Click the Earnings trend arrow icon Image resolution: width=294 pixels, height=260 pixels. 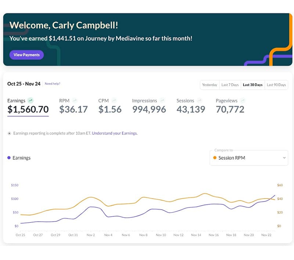pos(31,100)
